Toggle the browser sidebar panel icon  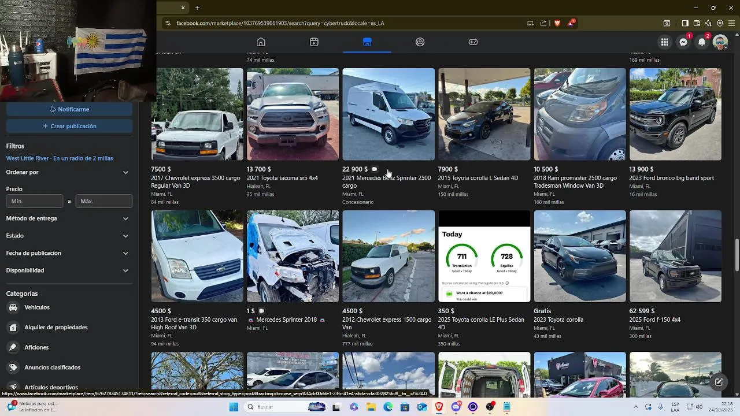pyautogui.click(x=685, y=23)
